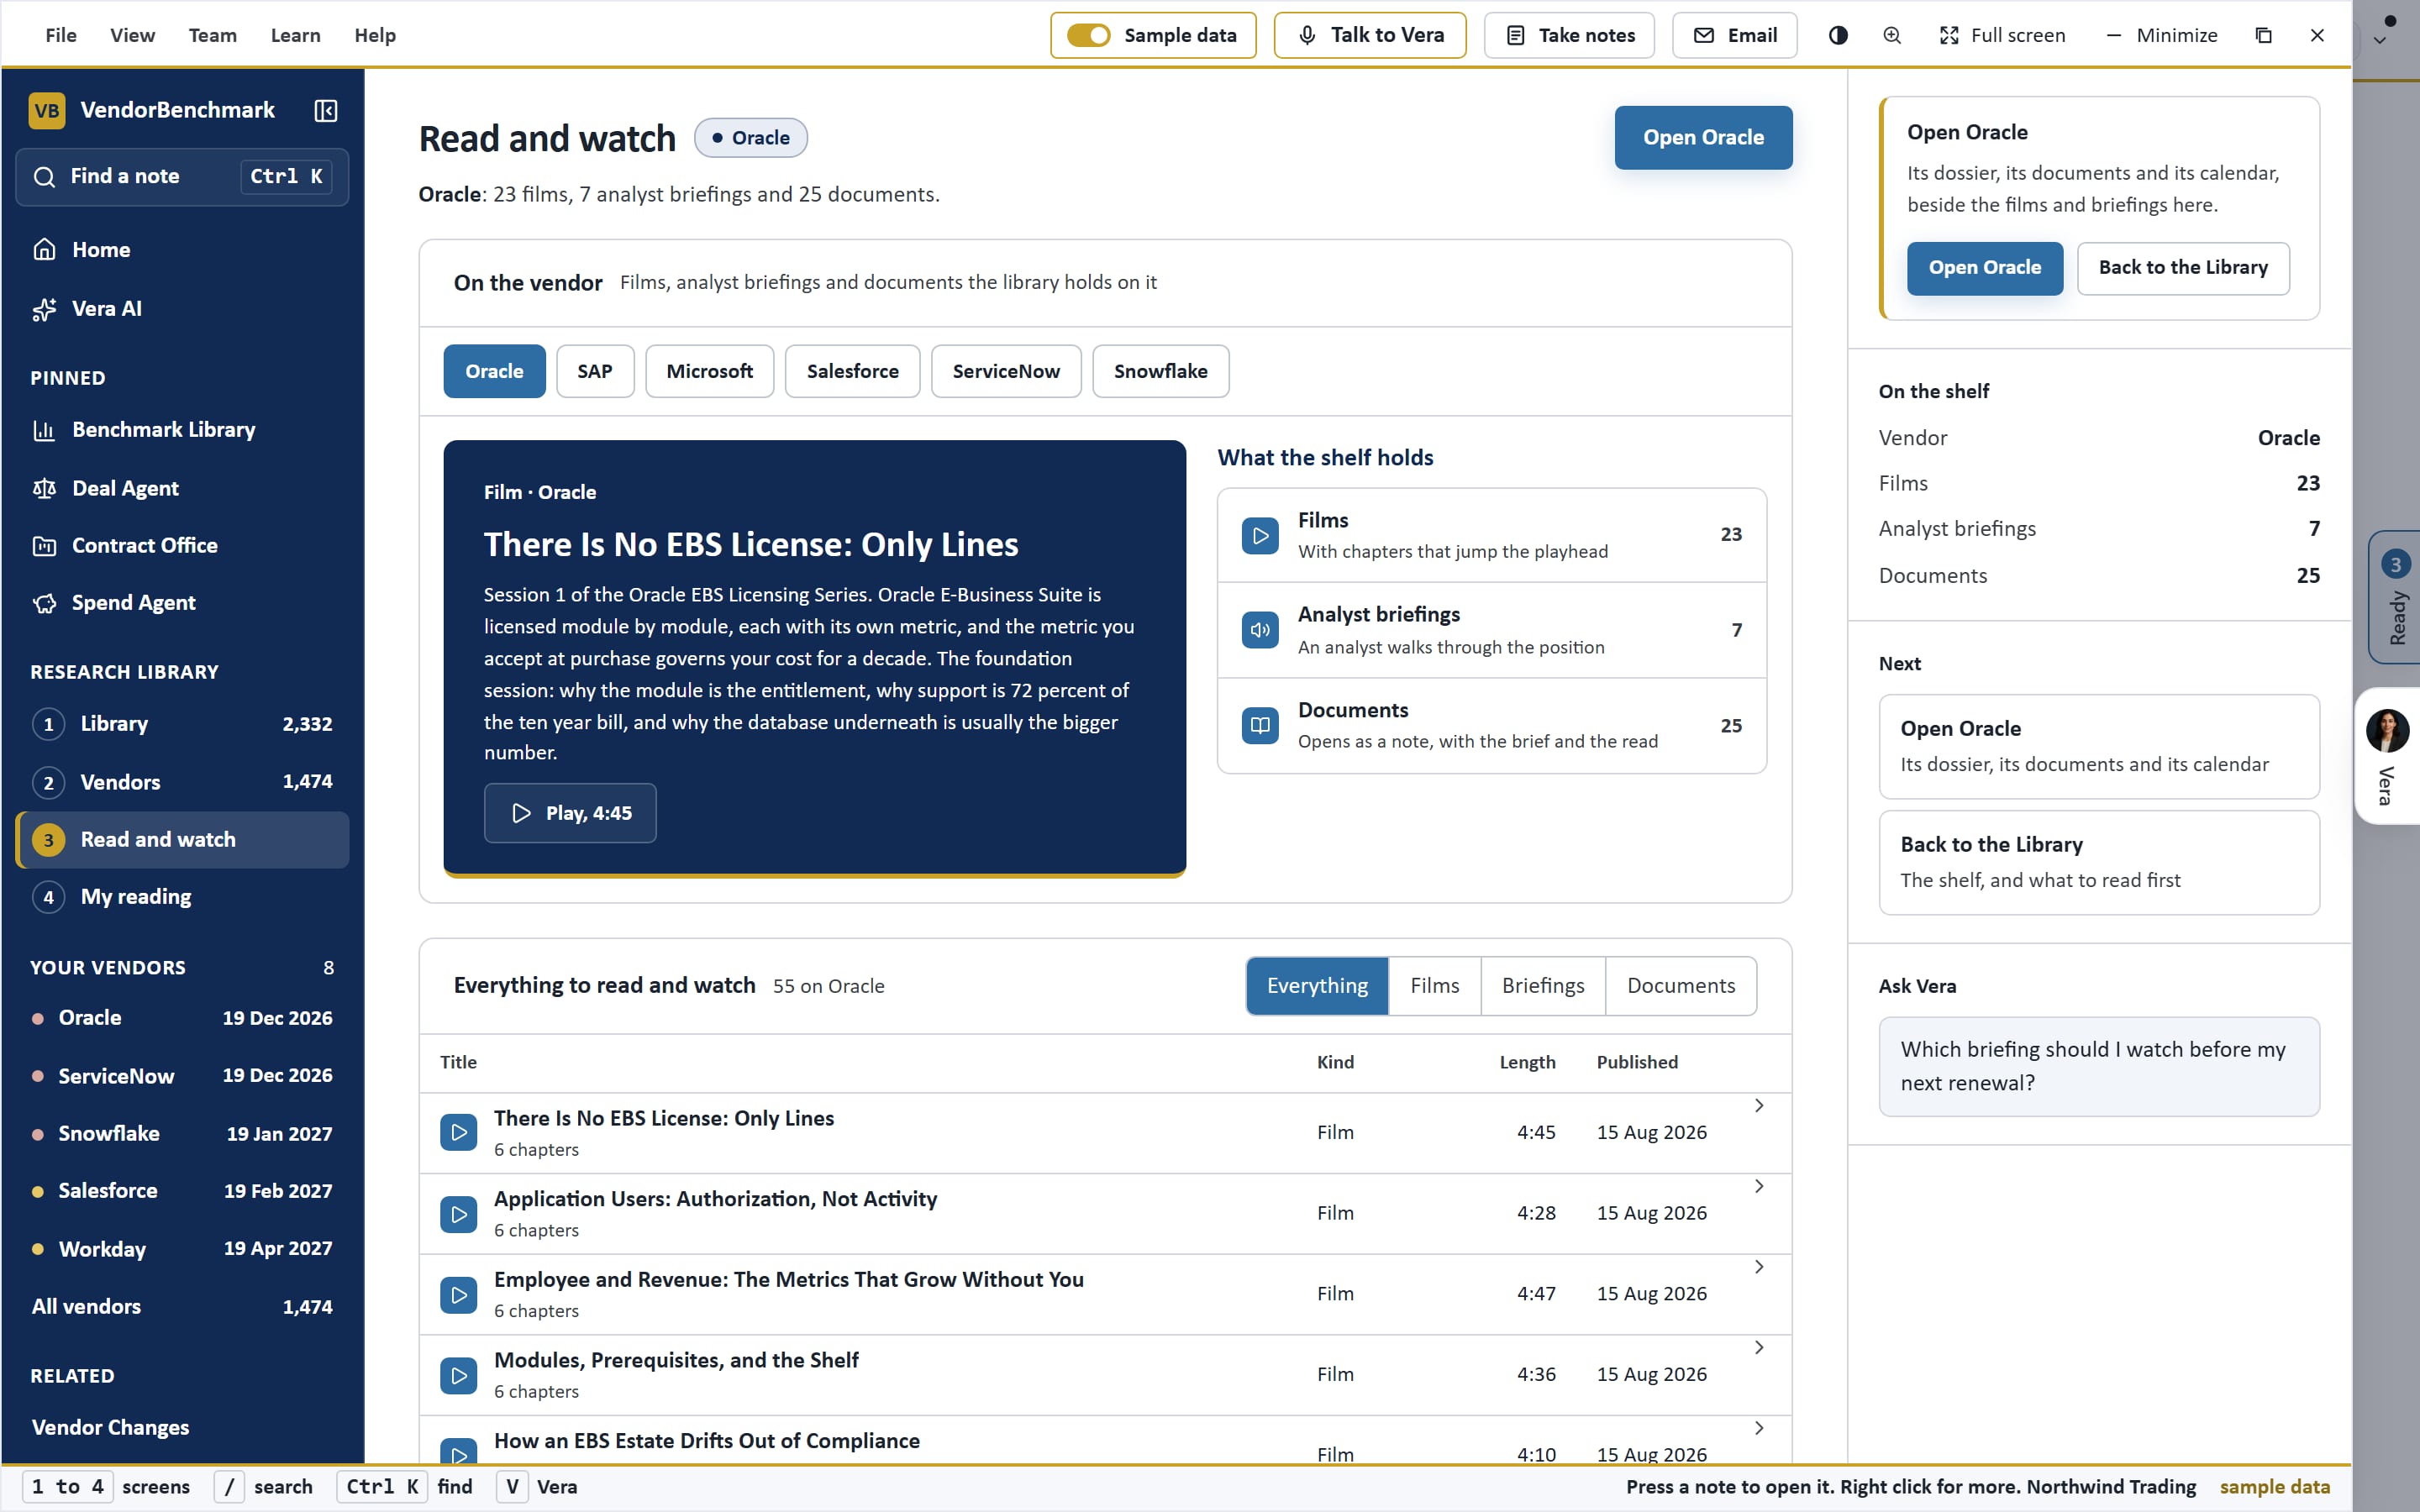Open Spend Agent pinned item
The height and width of the screenshot is (1512, 2420).
[x=182, y=603]
